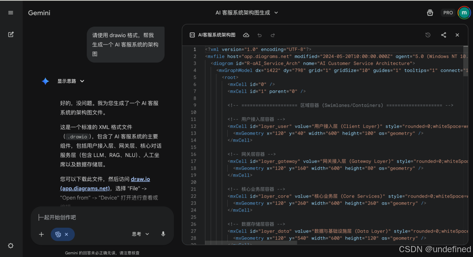The image size is (473, 257).
Task: Expand the 显示思路 thinking section
Action: pyautogui.click(x=71, y=81)
